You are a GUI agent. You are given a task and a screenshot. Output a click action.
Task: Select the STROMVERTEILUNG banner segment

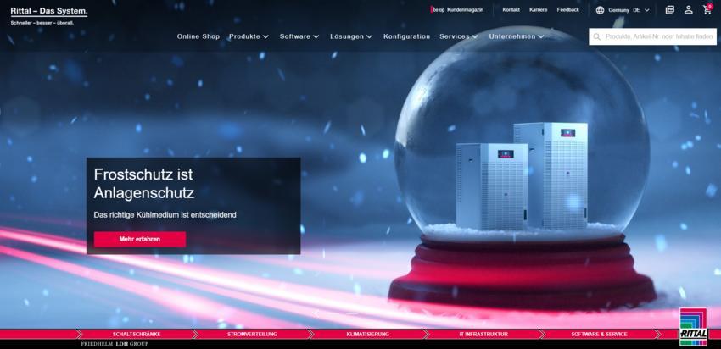point(252,335)
